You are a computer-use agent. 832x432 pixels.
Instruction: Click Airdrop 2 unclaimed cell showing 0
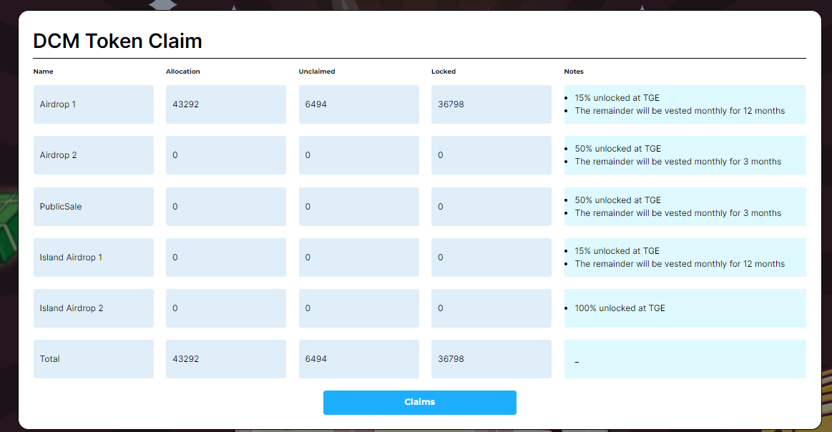click(358, 155)
